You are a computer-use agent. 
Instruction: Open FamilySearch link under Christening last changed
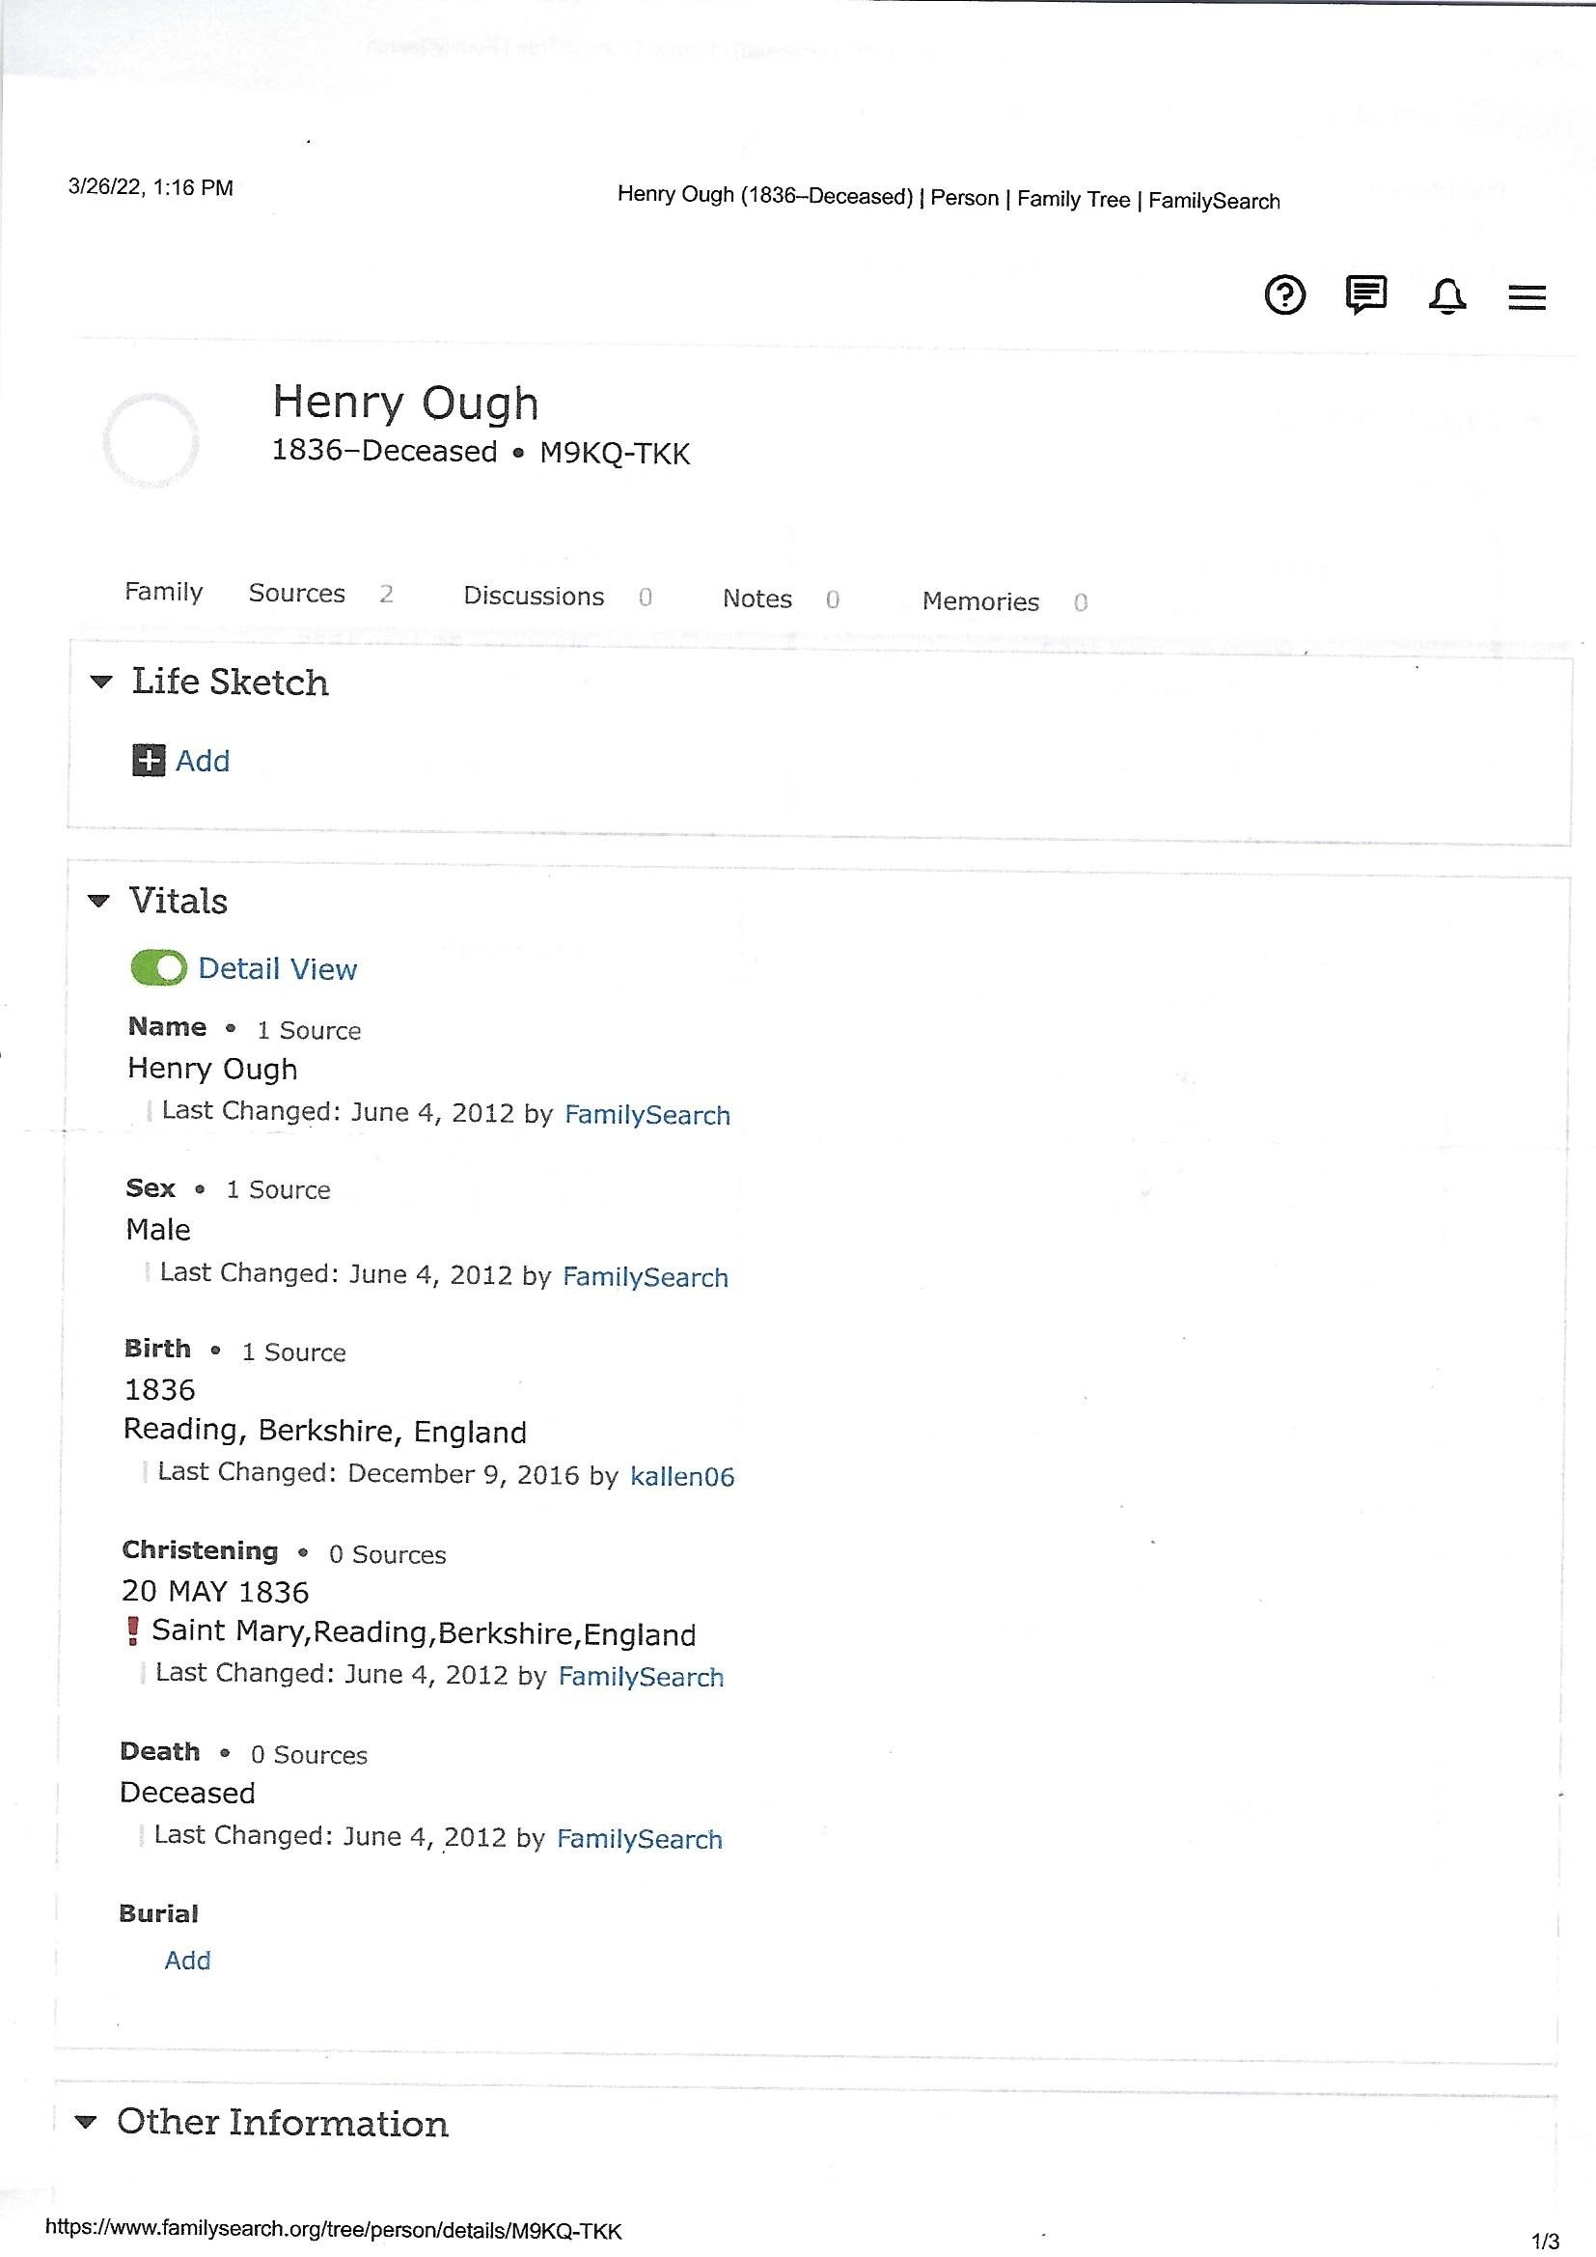(641, 1677)
